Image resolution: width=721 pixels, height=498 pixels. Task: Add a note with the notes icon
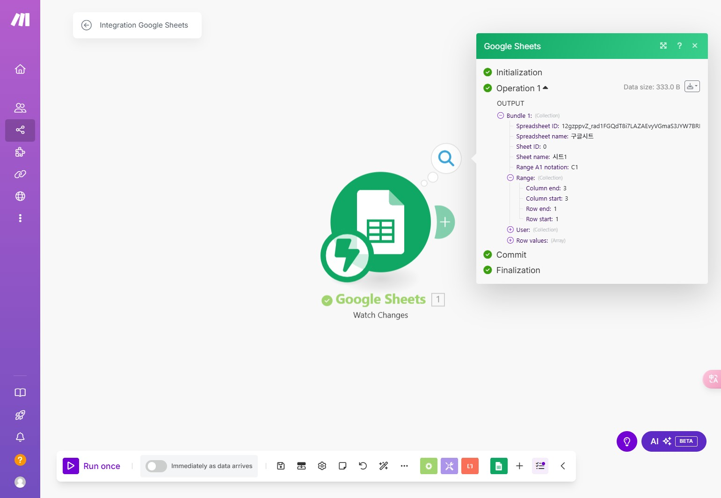point(342,466)
